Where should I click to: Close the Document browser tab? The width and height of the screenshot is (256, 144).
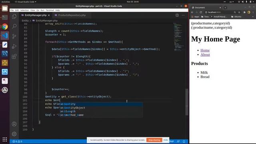coord(220,8)
